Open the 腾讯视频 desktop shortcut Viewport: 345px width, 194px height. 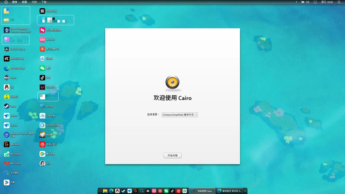point(47,154)
